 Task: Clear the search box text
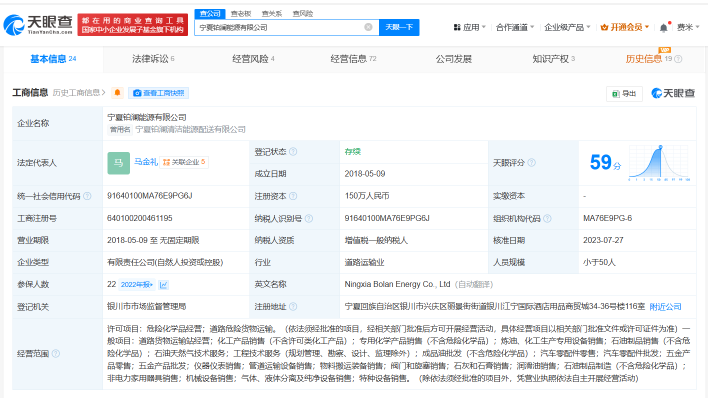[368, 27]
